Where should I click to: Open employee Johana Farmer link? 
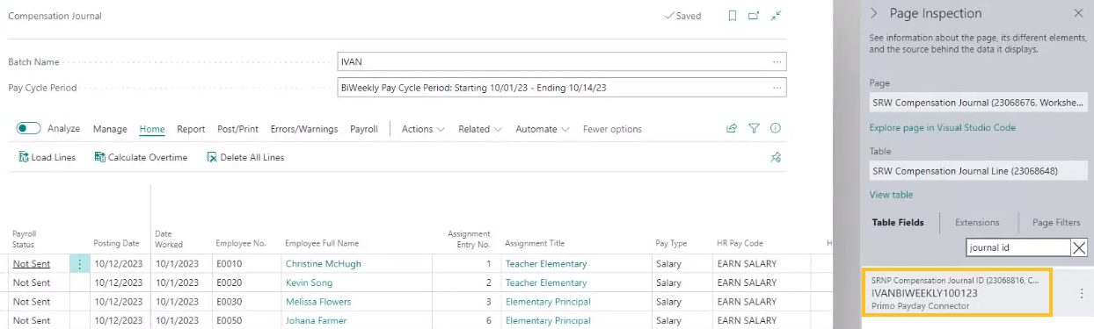pyautogui.click(x=317, y=321)
